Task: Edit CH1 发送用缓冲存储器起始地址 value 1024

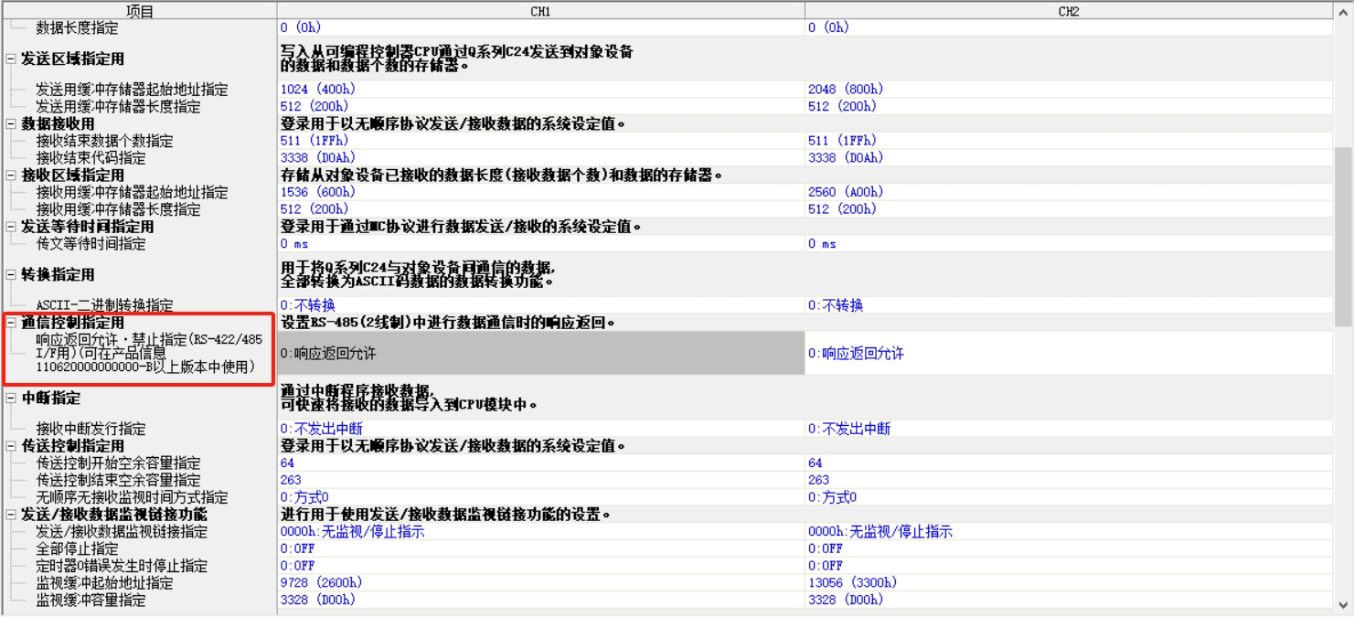Action: click(540, 90)
